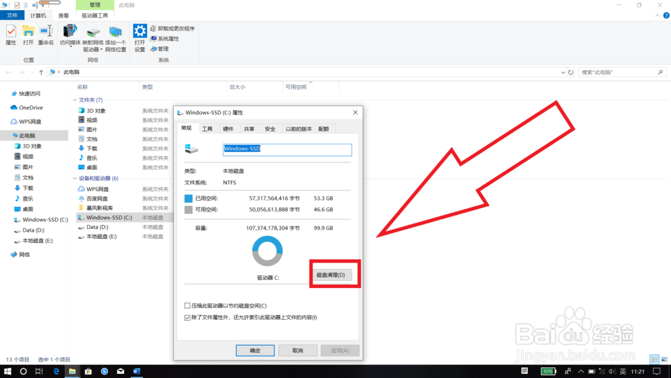Screen dimensions: 671x378
Task: Switch to Word from taskbar
Action: [136, 371]
